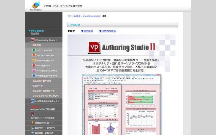
Task: Open the 製品仕様・御見積シート sidebar item
Action: pyautogui.click(x=44, y=91)
